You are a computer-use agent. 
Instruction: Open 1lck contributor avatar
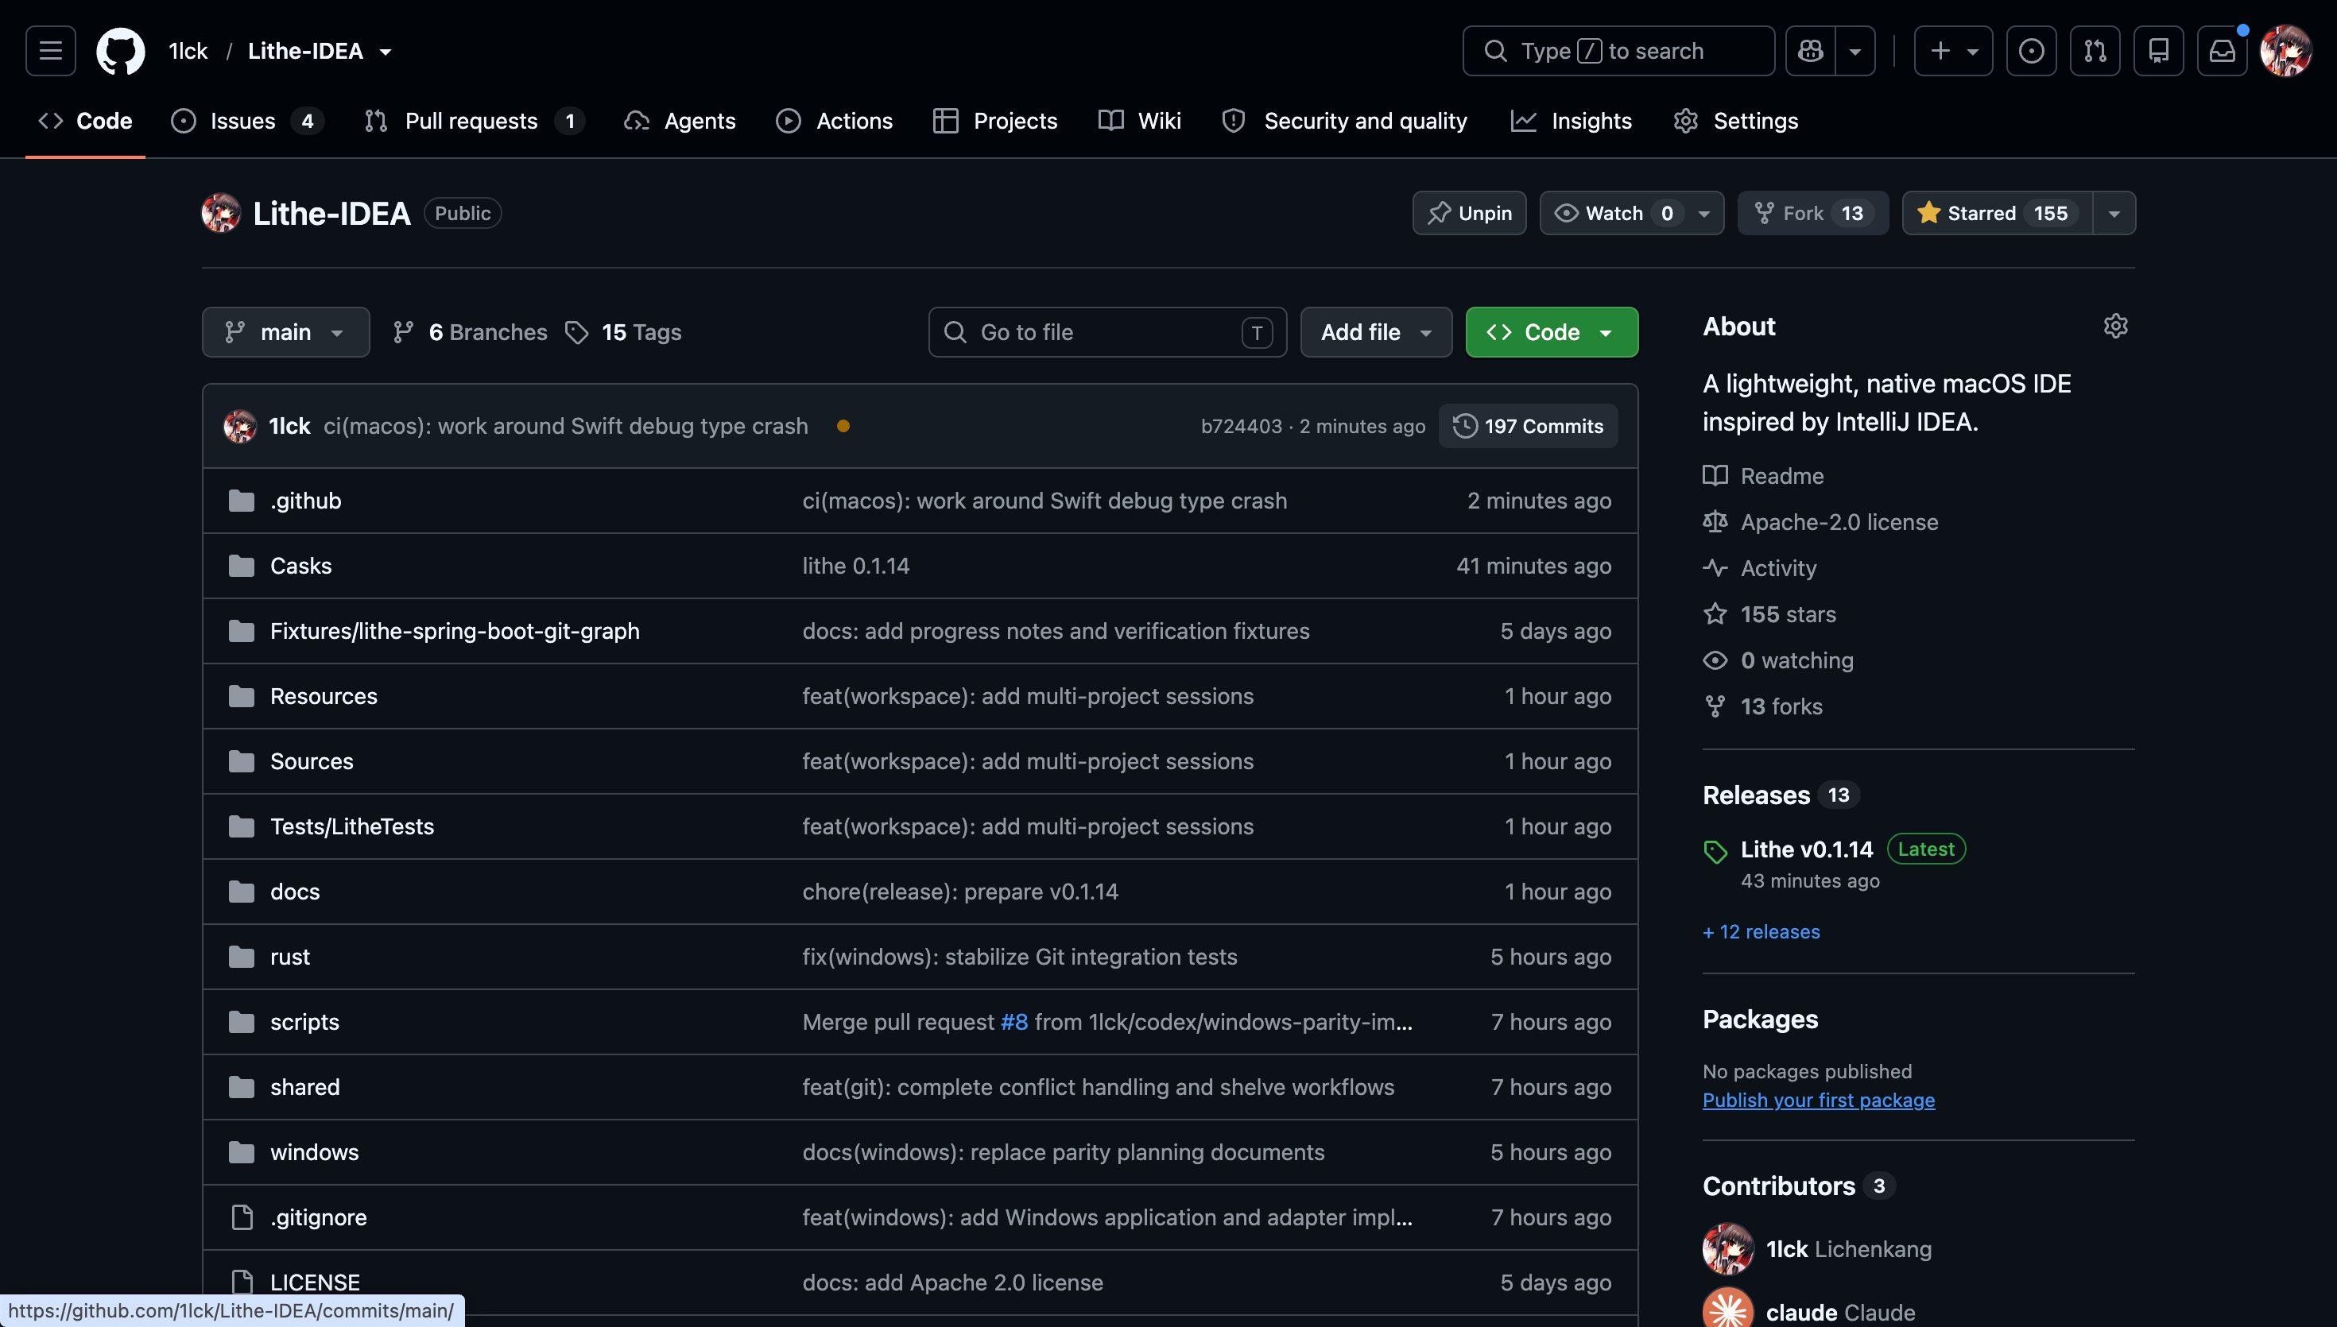coord(1728,1248)
